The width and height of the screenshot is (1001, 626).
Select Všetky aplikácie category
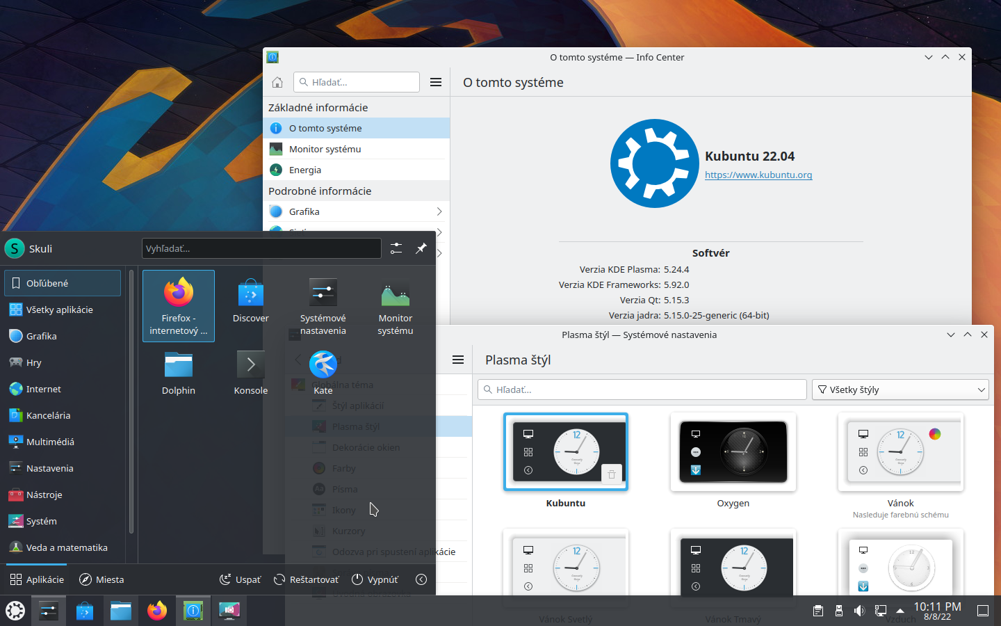(x=60, y=310)
